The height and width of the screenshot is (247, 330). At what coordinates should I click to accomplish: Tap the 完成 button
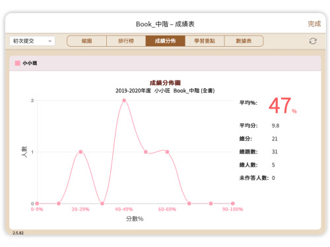314,24
